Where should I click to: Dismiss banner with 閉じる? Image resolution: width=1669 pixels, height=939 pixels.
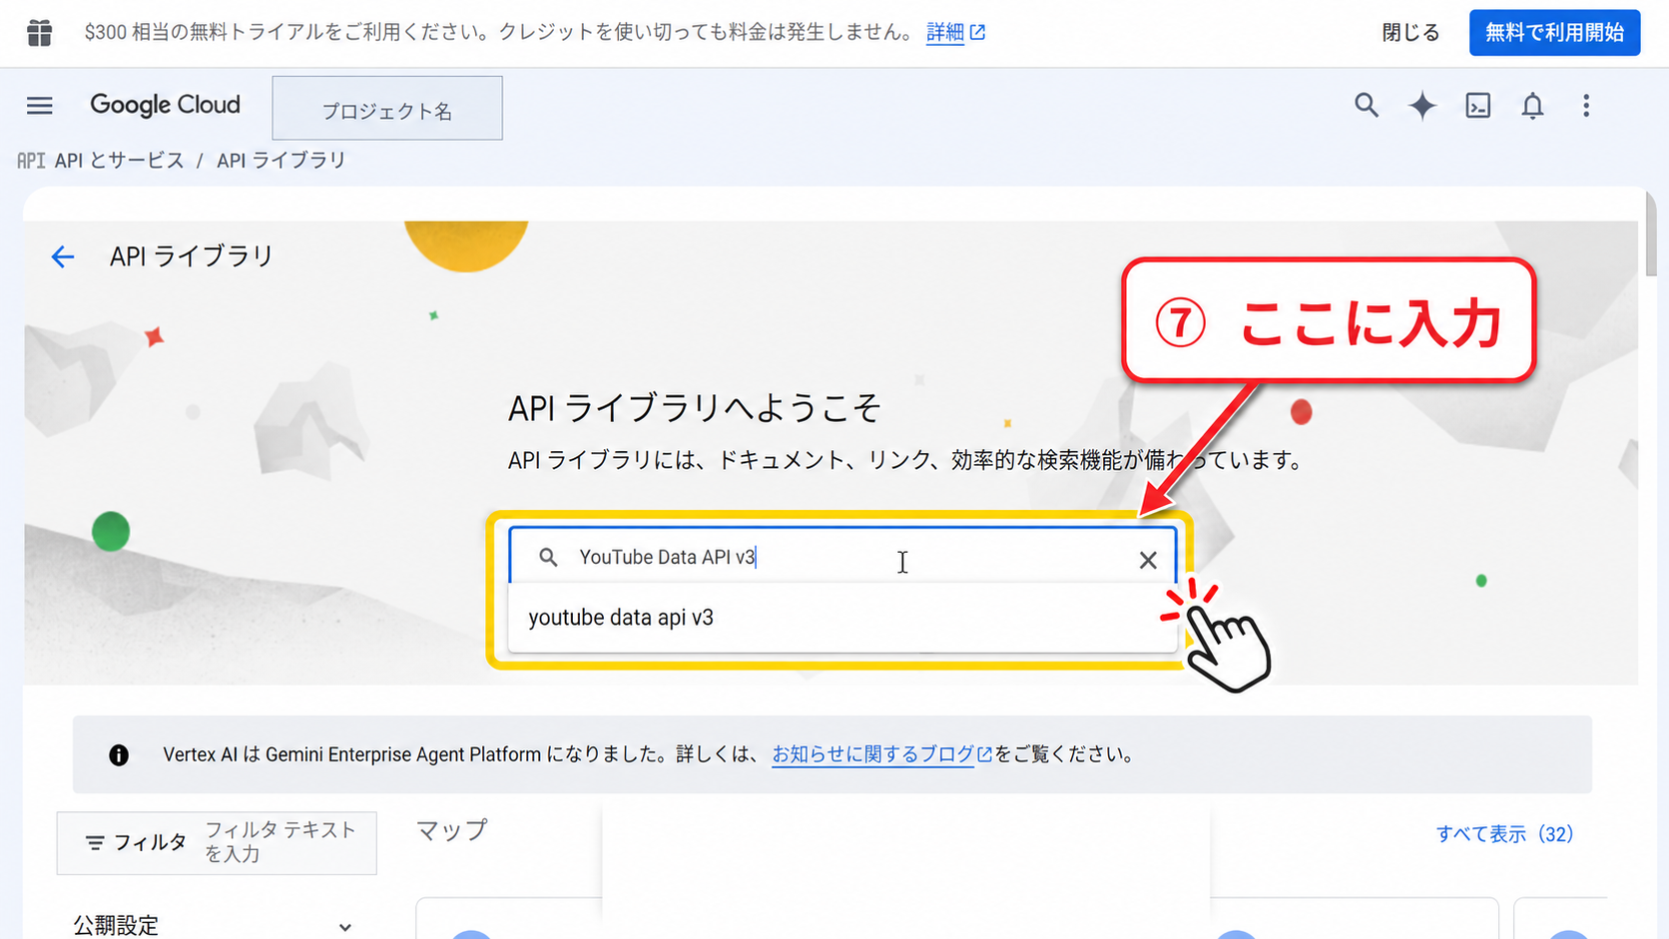click(x=1409, y=33)
